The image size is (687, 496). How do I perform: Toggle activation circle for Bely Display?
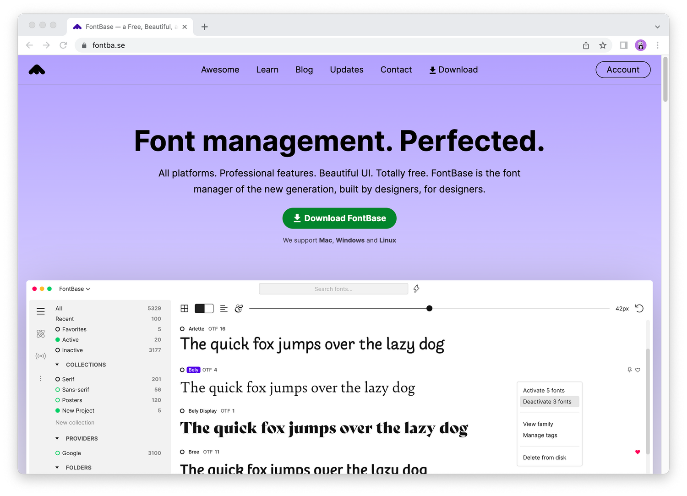(x=182, y=411)
